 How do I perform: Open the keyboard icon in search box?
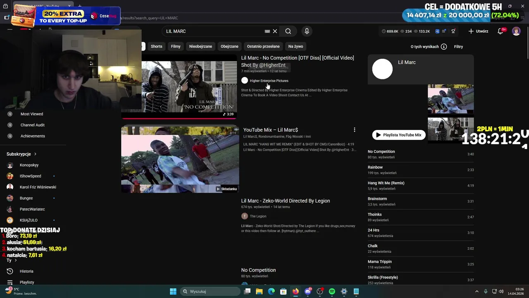coord(267,31)
